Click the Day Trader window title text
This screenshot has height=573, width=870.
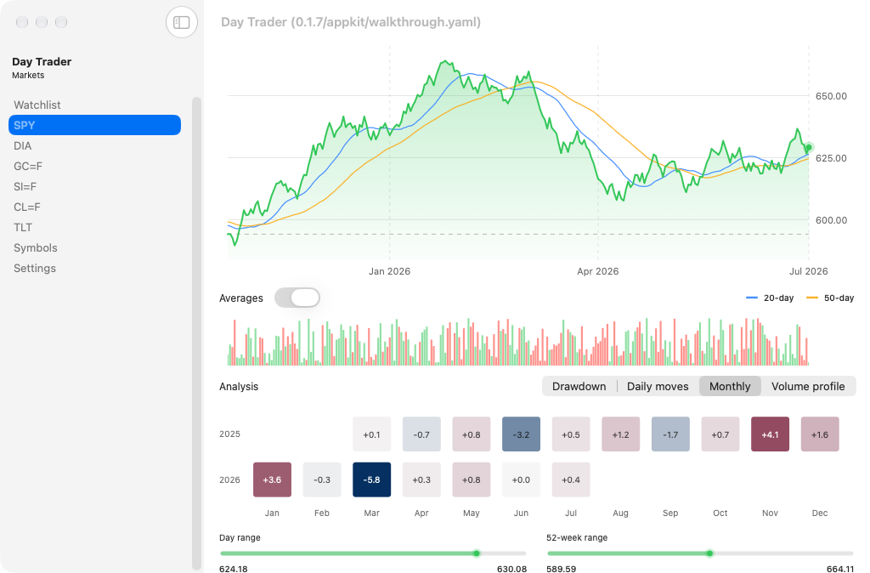pyautogui.click(x=351, y=22)
